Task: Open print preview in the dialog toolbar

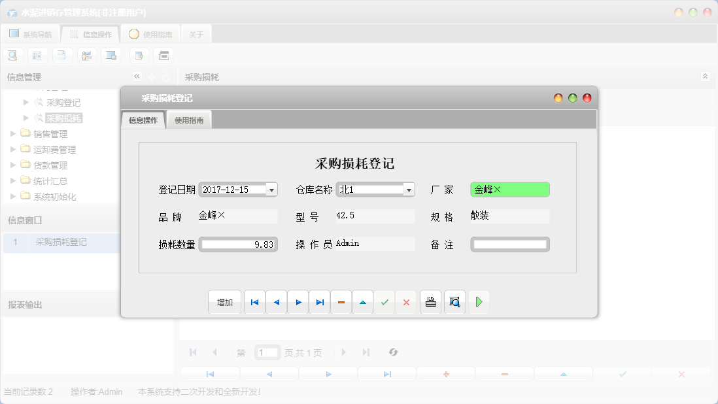Action: (454, 301)
